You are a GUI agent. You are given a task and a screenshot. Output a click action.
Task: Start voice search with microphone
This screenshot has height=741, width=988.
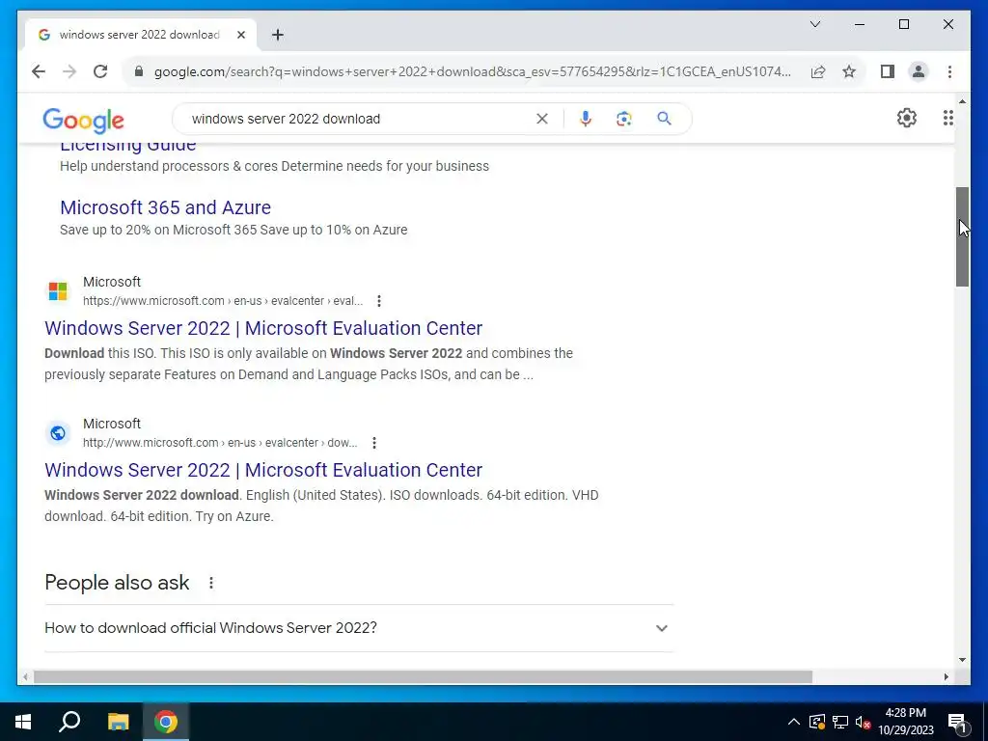click(x=586, y=119)
